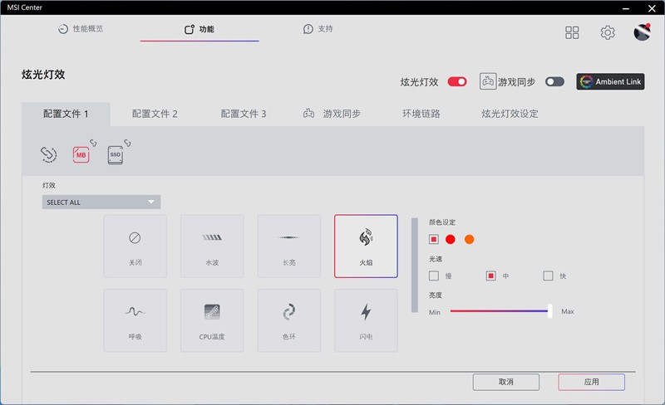
Task: Open the SELECT ALL dropdown
Action: point(101,202)
